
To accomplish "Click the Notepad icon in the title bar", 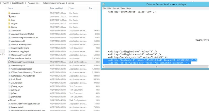I will point(104,4).
